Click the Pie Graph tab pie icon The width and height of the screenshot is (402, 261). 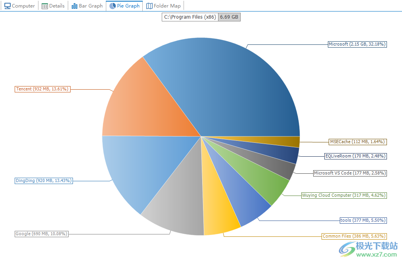pyautogui.click(x=112, y=6)
